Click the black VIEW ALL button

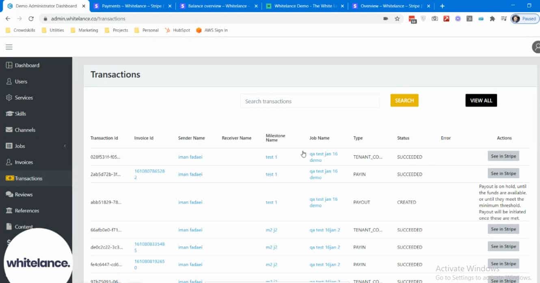pos(481,101)
